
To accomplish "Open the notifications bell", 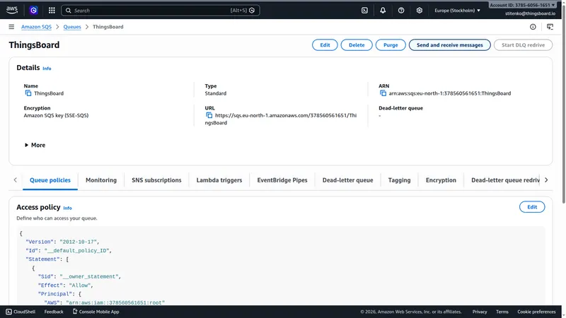I will (383, 11).
